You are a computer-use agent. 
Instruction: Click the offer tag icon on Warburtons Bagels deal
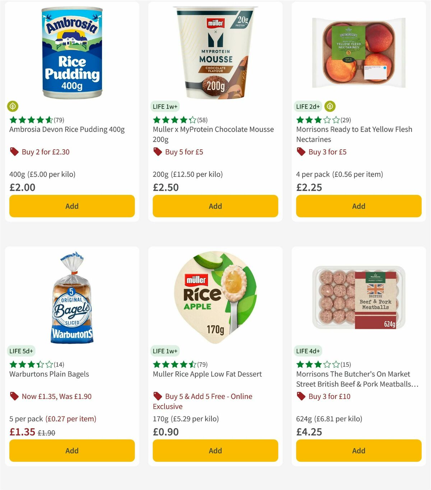(x=13, y=396)
